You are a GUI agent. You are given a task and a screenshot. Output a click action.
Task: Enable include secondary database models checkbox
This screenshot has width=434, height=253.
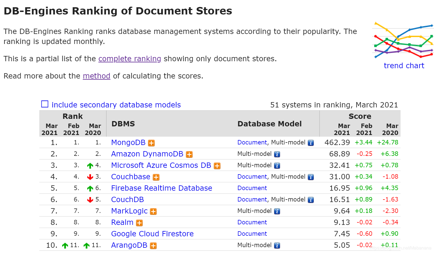point(45,104)
